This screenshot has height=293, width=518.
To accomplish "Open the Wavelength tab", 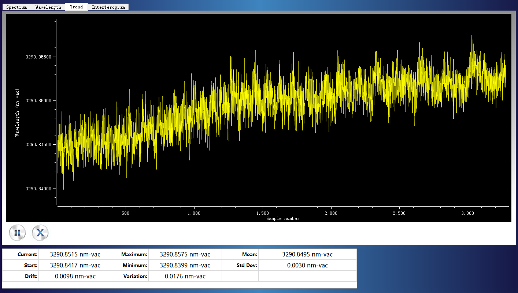I will (x=48, y=7).
